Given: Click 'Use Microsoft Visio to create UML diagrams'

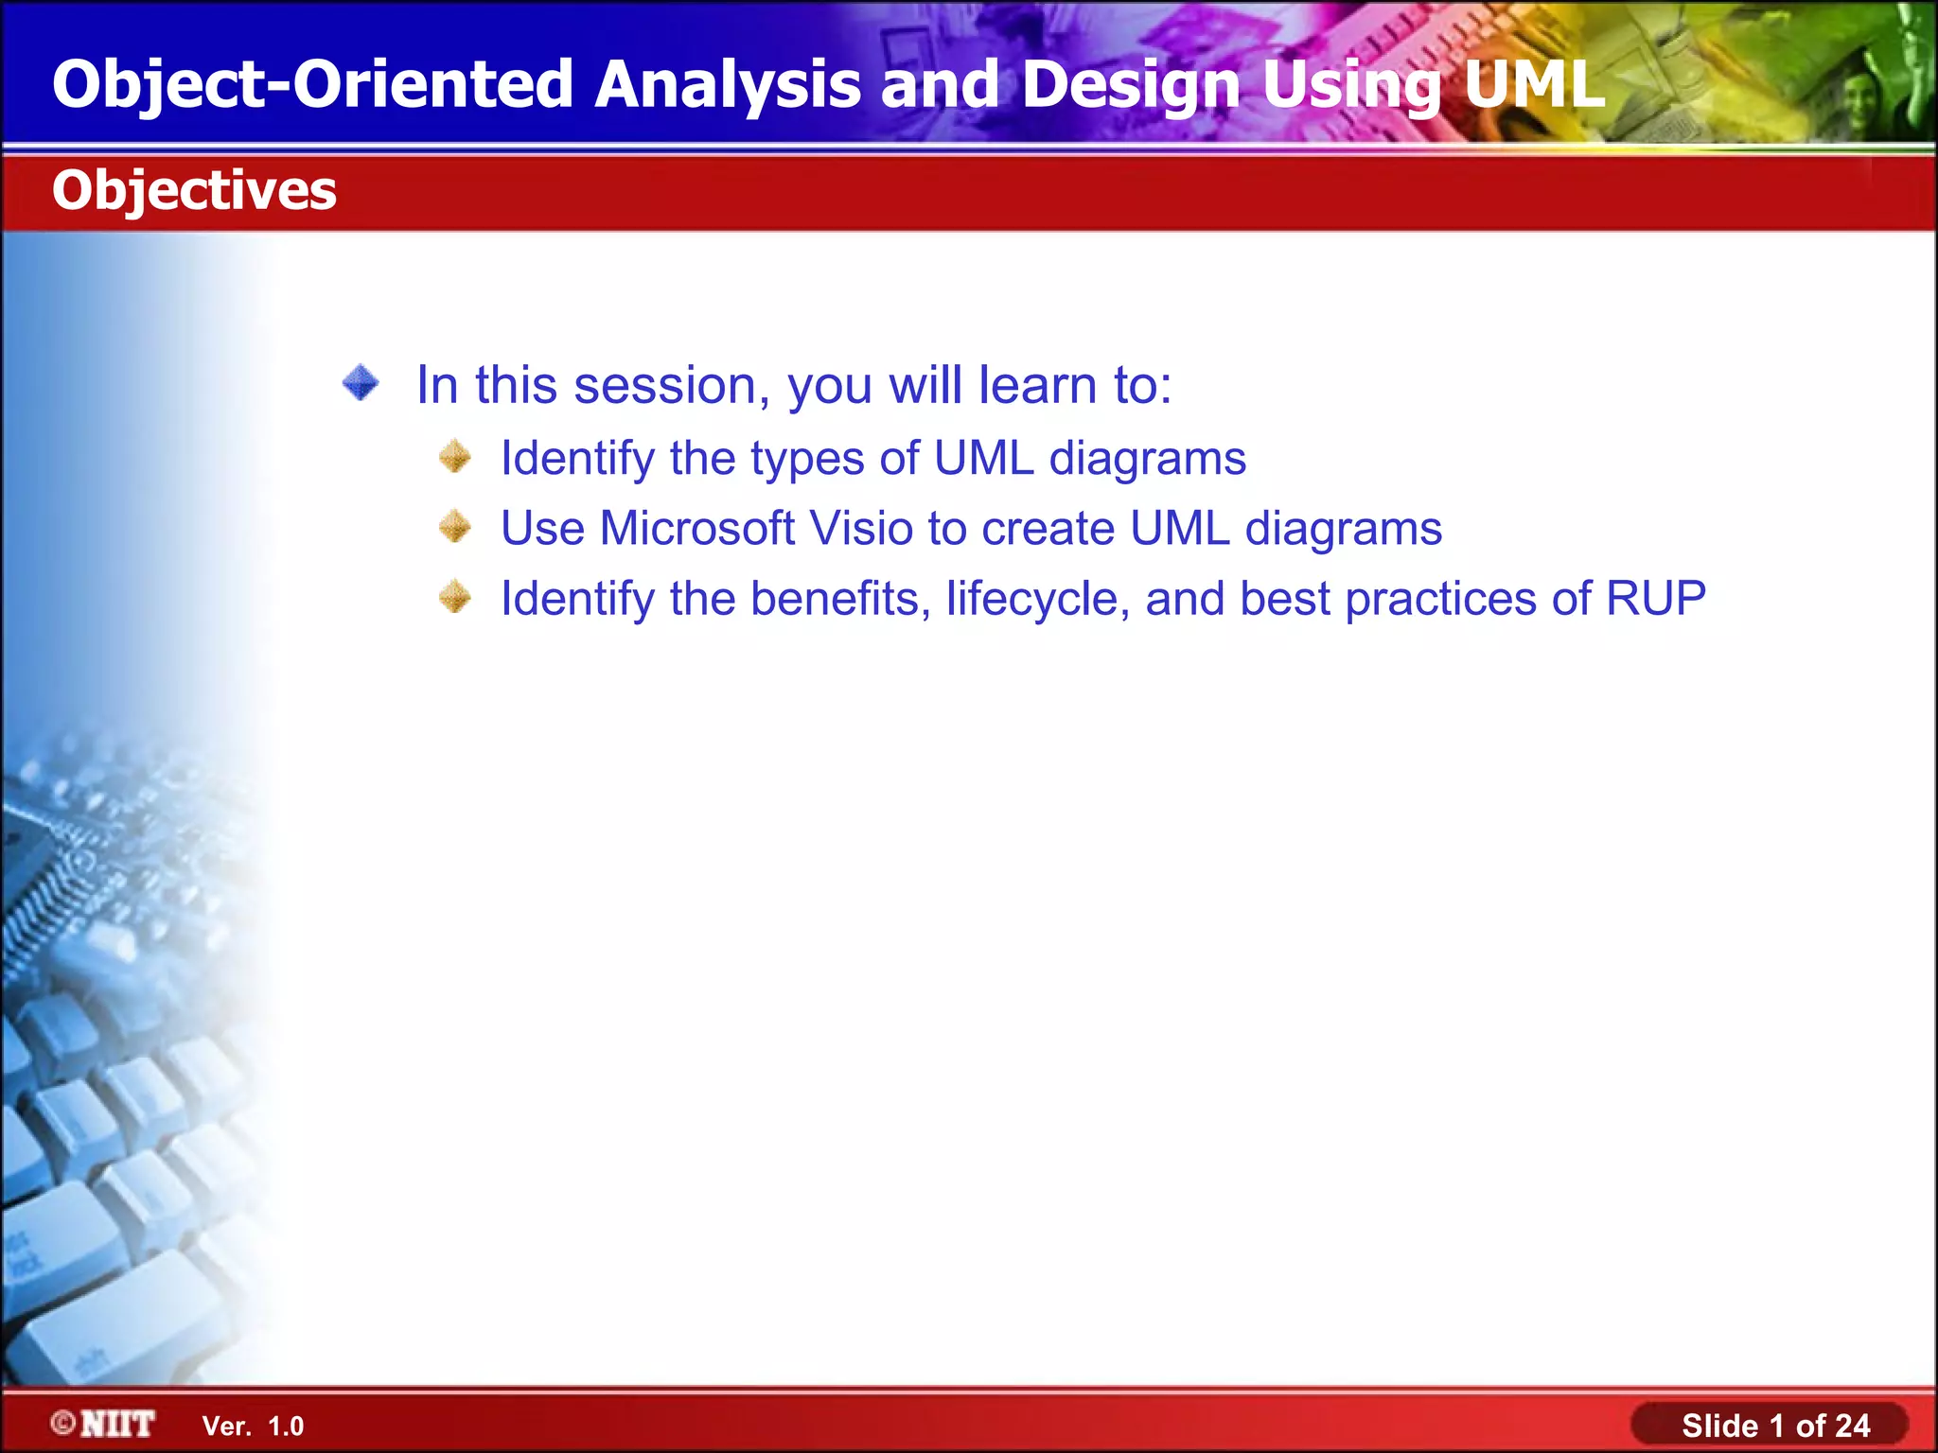Looking at the screenshot, I should [971, 528].
